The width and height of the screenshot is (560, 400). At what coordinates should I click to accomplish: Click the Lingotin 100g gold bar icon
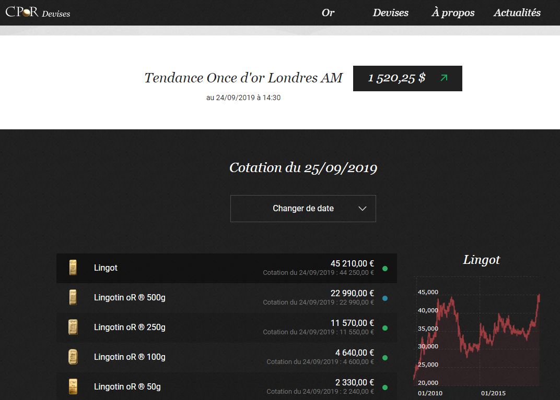tap(73, 357)
